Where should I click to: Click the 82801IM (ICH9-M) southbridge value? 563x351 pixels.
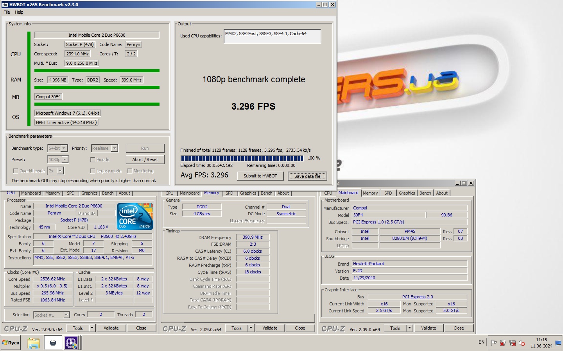pyautogui.click(x=410, y=238)
